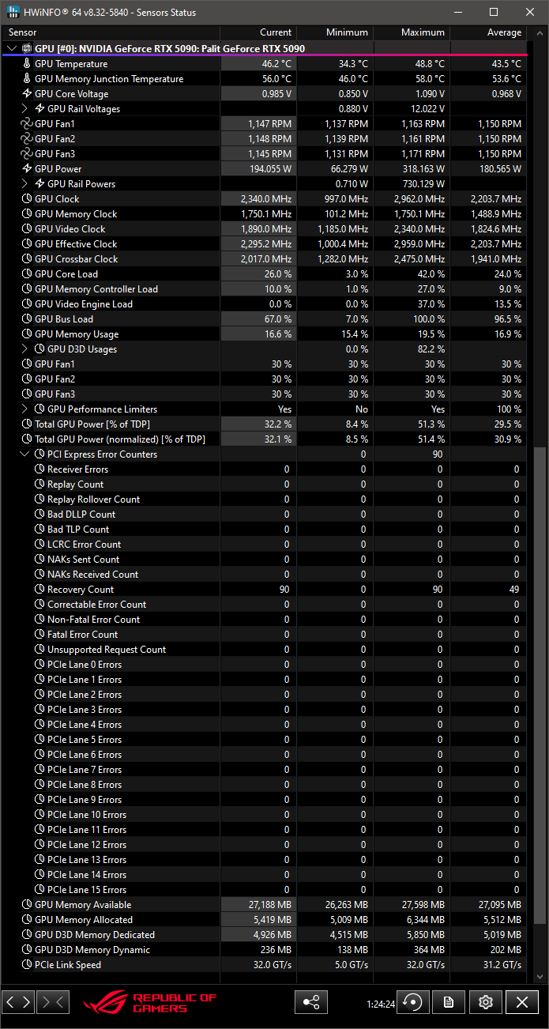549x1029 pixels.
Task: Click the expand columns arrows button
Action: click(18, 1002)
